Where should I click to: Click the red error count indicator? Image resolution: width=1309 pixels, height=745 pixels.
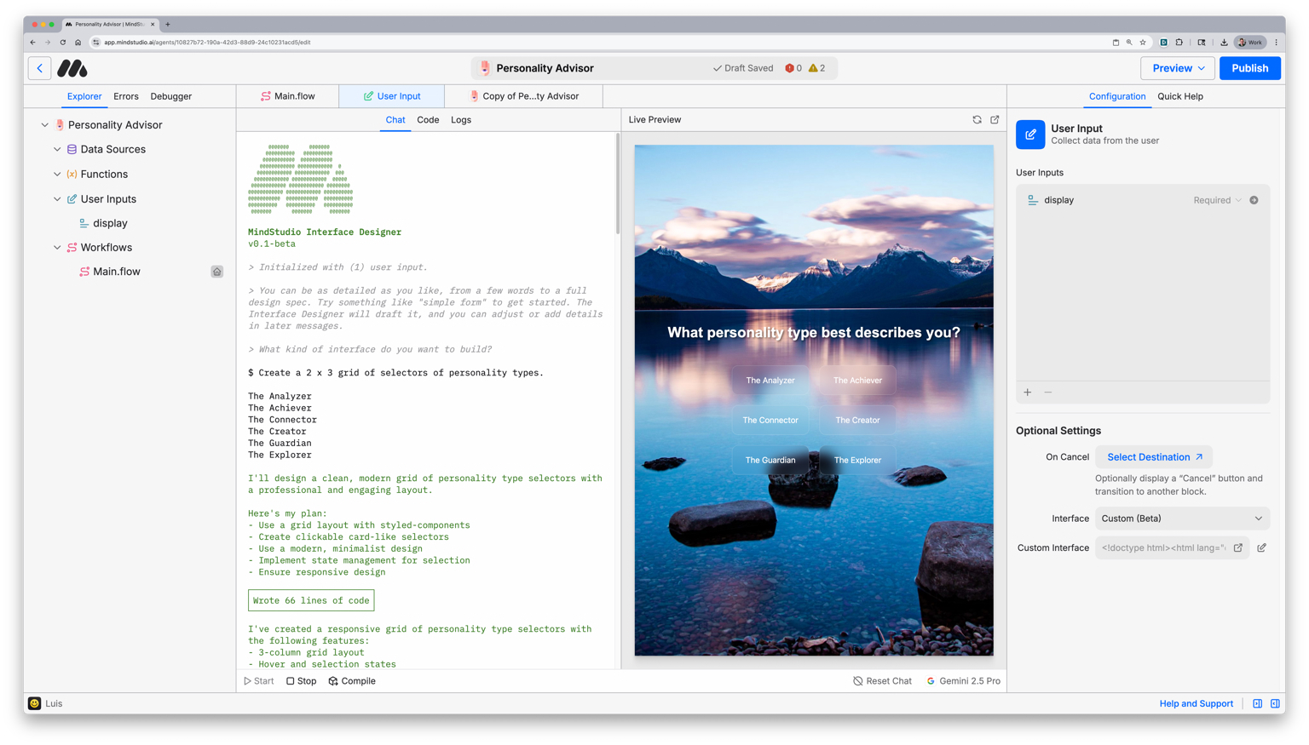793,68
